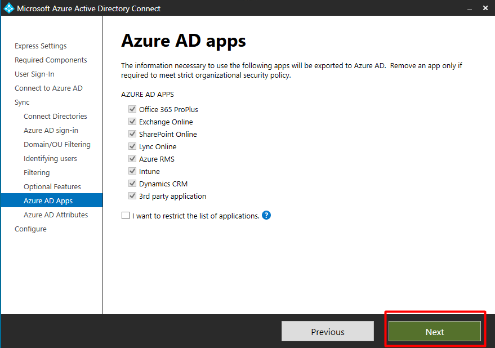Click the blue help question mark icon

266,215
